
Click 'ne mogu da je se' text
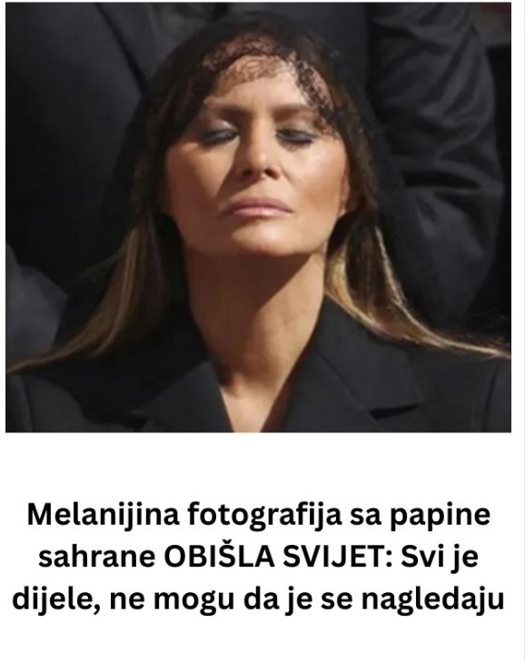click(231, 601)
